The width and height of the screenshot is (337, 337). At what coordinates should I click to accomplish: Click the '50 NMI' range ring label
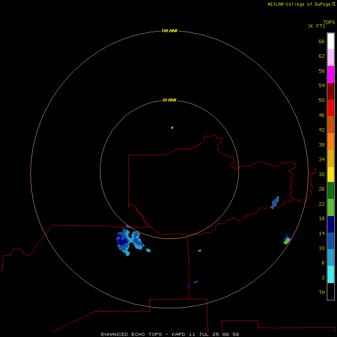[x=169, y=100]
